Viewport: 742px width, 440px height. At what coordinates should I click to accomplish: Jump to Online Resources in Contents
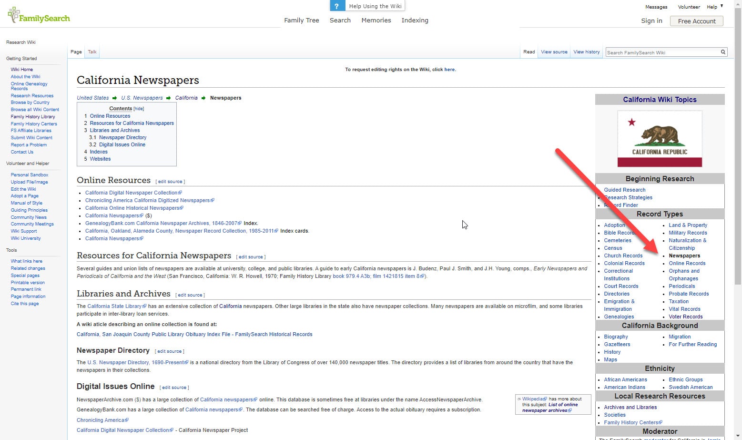(110, 116)
